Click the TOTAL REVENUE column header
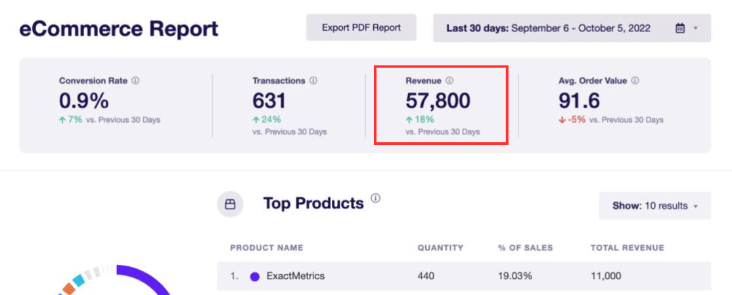The height and width of the screenshot is (295, 732). [628, 247]
